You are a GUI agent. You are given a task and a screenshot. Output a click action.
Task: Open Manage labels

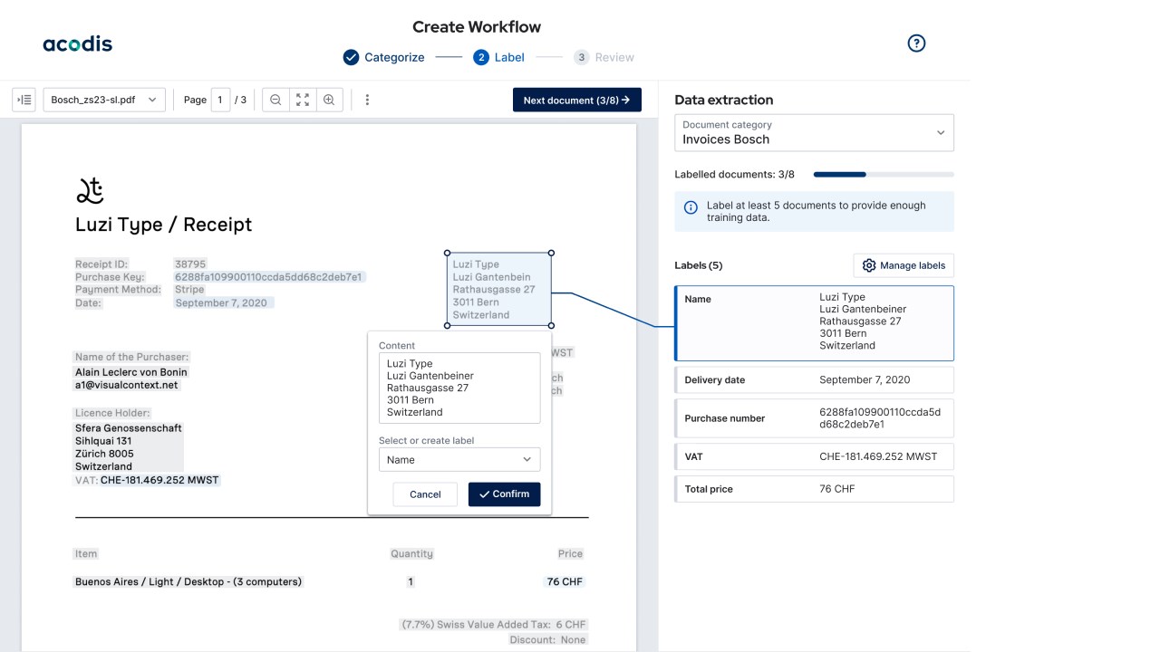point(904,265)
